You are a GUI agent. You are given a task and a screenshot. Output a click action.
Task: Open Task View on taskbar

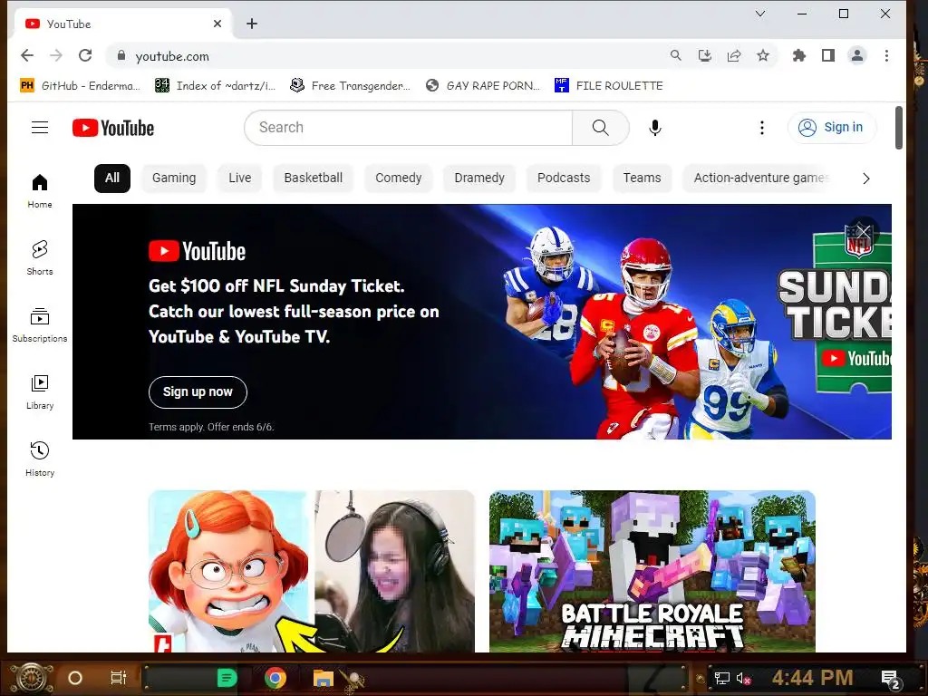point(119,678)
